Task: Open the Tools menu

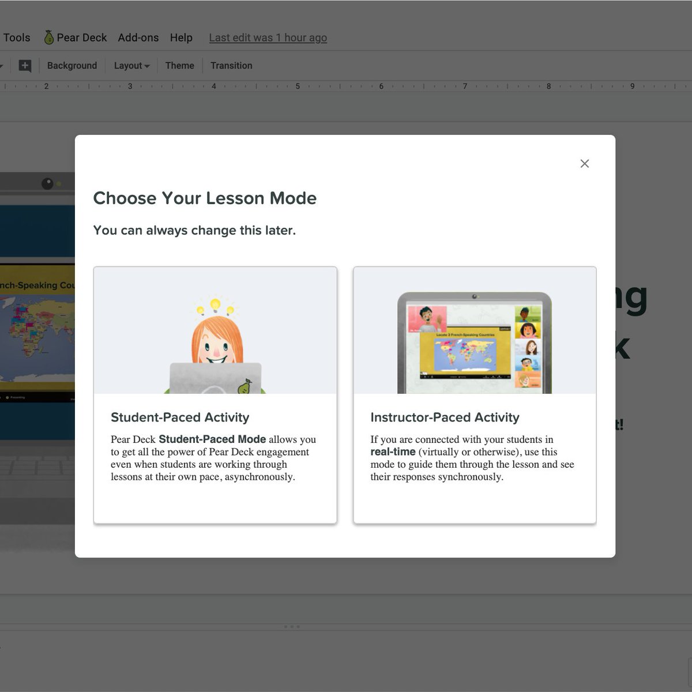Action: click(x=17, y=37)
